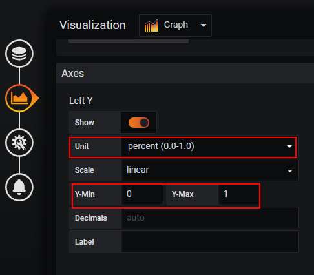Screen dimensions: 314x275
Task: Open the Alert bell icon
Action: [19, 187]
